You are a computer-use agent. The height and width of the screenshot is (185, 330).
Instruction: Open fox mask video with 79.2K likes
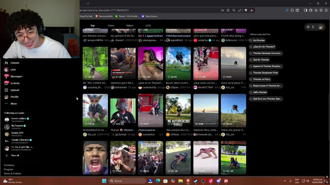[95, 110]
